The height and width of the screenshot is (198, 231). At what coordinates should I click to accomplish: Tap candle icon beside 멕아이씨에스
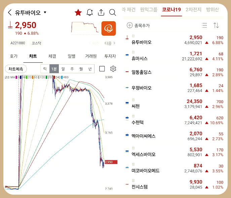click(x=127, y=135)
